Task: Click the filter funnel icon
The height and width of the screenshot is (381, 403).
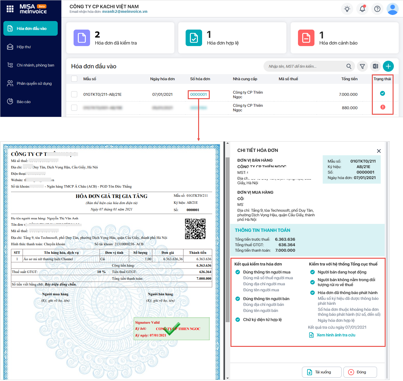Action: (362, 66)
